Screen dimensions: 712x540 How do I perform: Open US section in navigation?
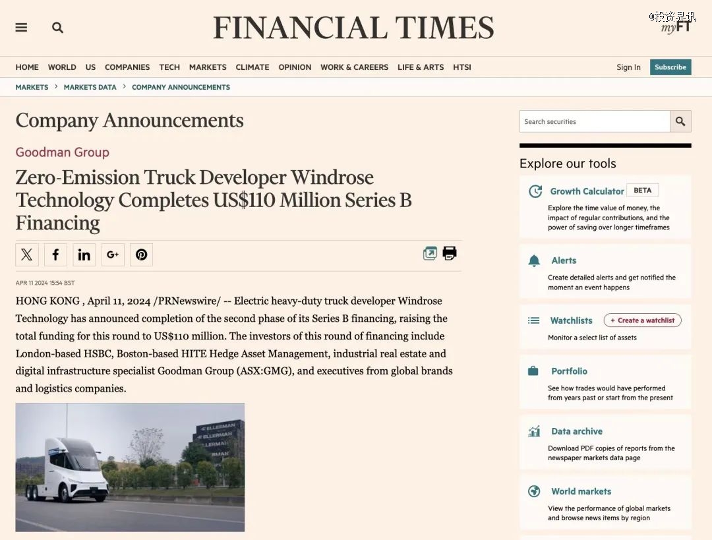click(x=90, y=67)
